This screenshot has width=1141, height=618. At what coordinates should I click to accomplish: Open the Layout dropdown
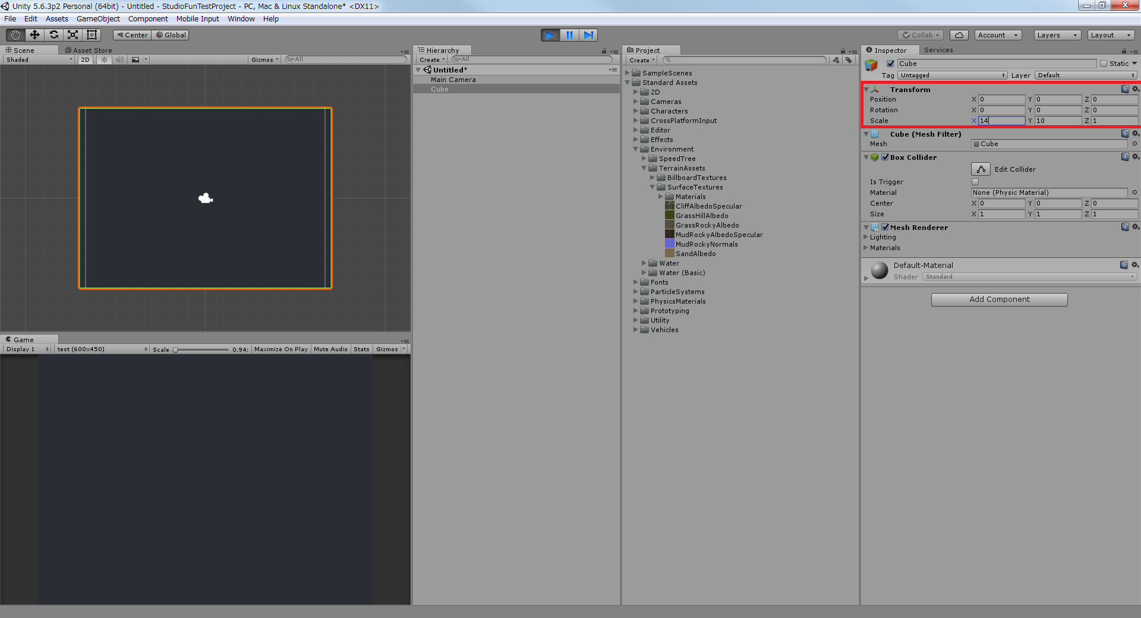click(1111, 35)
